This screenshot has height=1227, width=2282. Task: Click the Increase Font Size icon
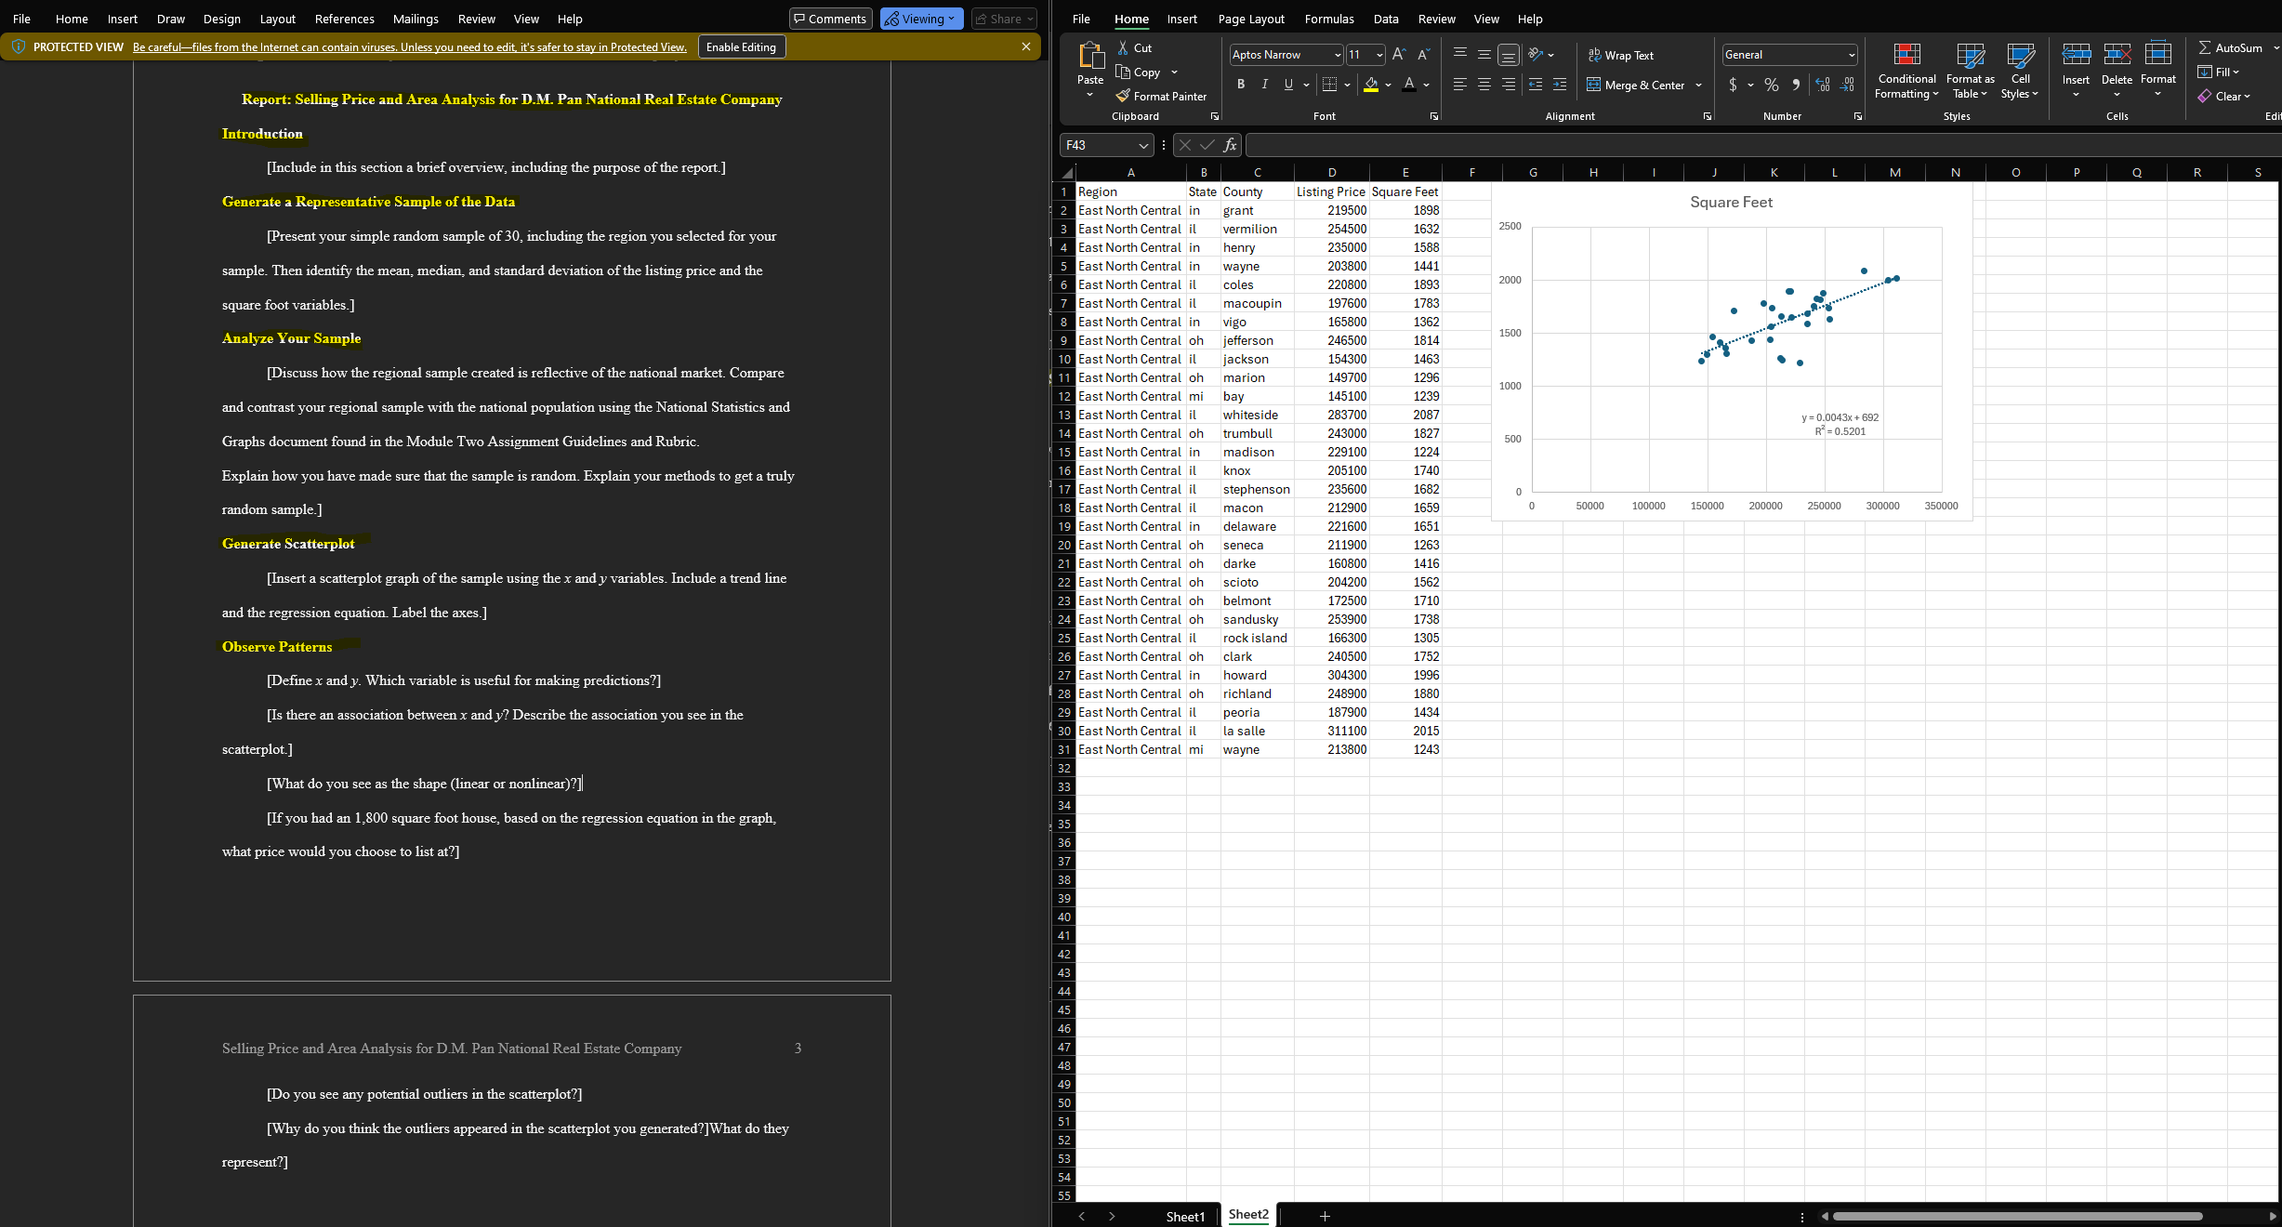[1399, 55]
